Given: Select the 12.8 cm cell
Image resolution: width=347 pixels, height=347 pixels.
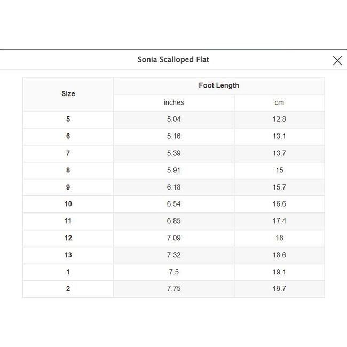Looking at the screenshot, I should click(x=279, y=119).
